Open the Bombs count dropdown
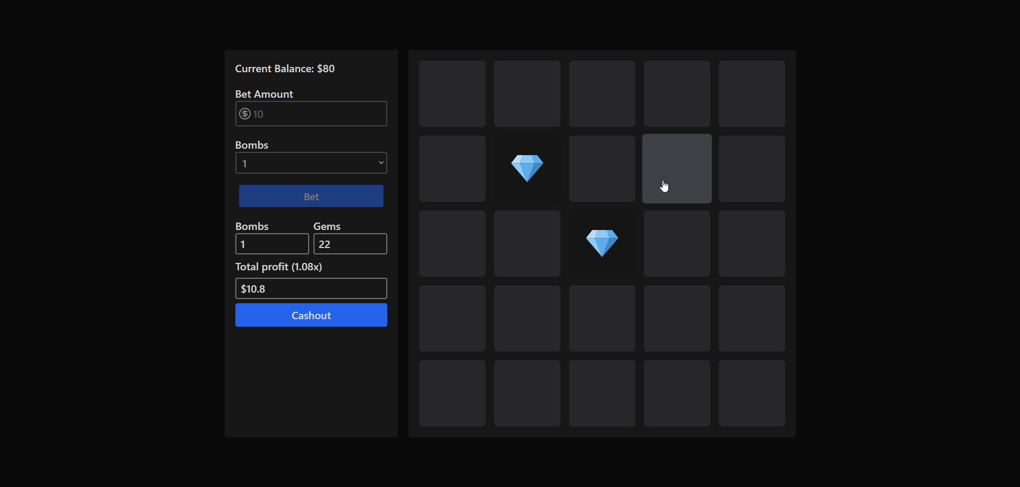The image size is (1020, 487). pyautogui.click(x=311, y=163)
